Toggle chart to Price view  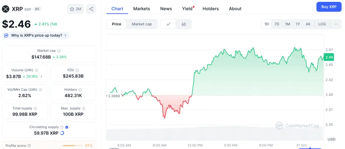[117, 24]
